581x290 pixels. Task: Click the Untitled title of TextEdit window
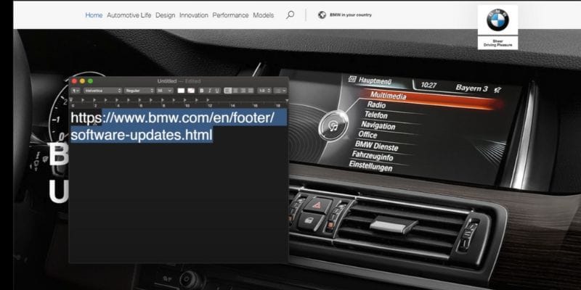(167, 81)
